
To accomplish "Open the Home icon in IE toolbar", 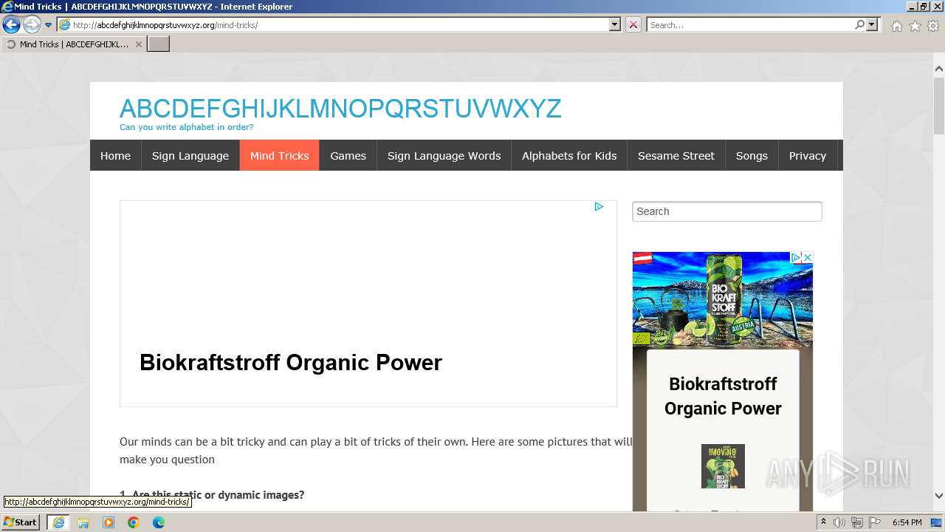I will click(x=896, y=26).
